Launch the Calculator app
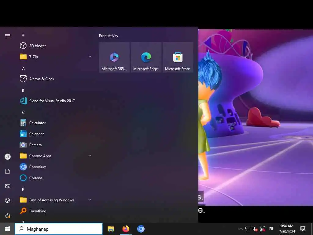The height and width of the screenshot is (235, 313). [x=56, y=123]
